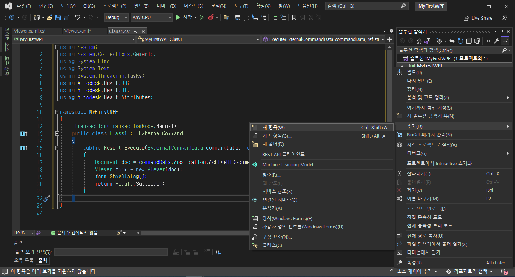
Task: Click the split editor icon above scrollbar
Action: click(x=390, y=39)
